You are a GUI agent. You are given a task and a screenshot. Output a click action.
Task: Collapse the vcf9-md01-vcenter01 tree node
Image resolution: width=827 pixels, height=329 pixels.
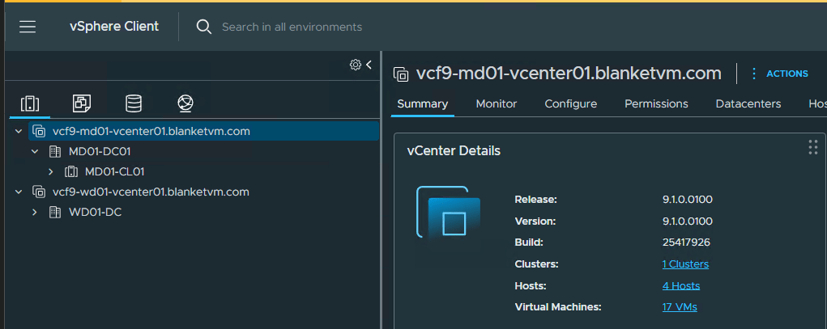click(19, 131)
